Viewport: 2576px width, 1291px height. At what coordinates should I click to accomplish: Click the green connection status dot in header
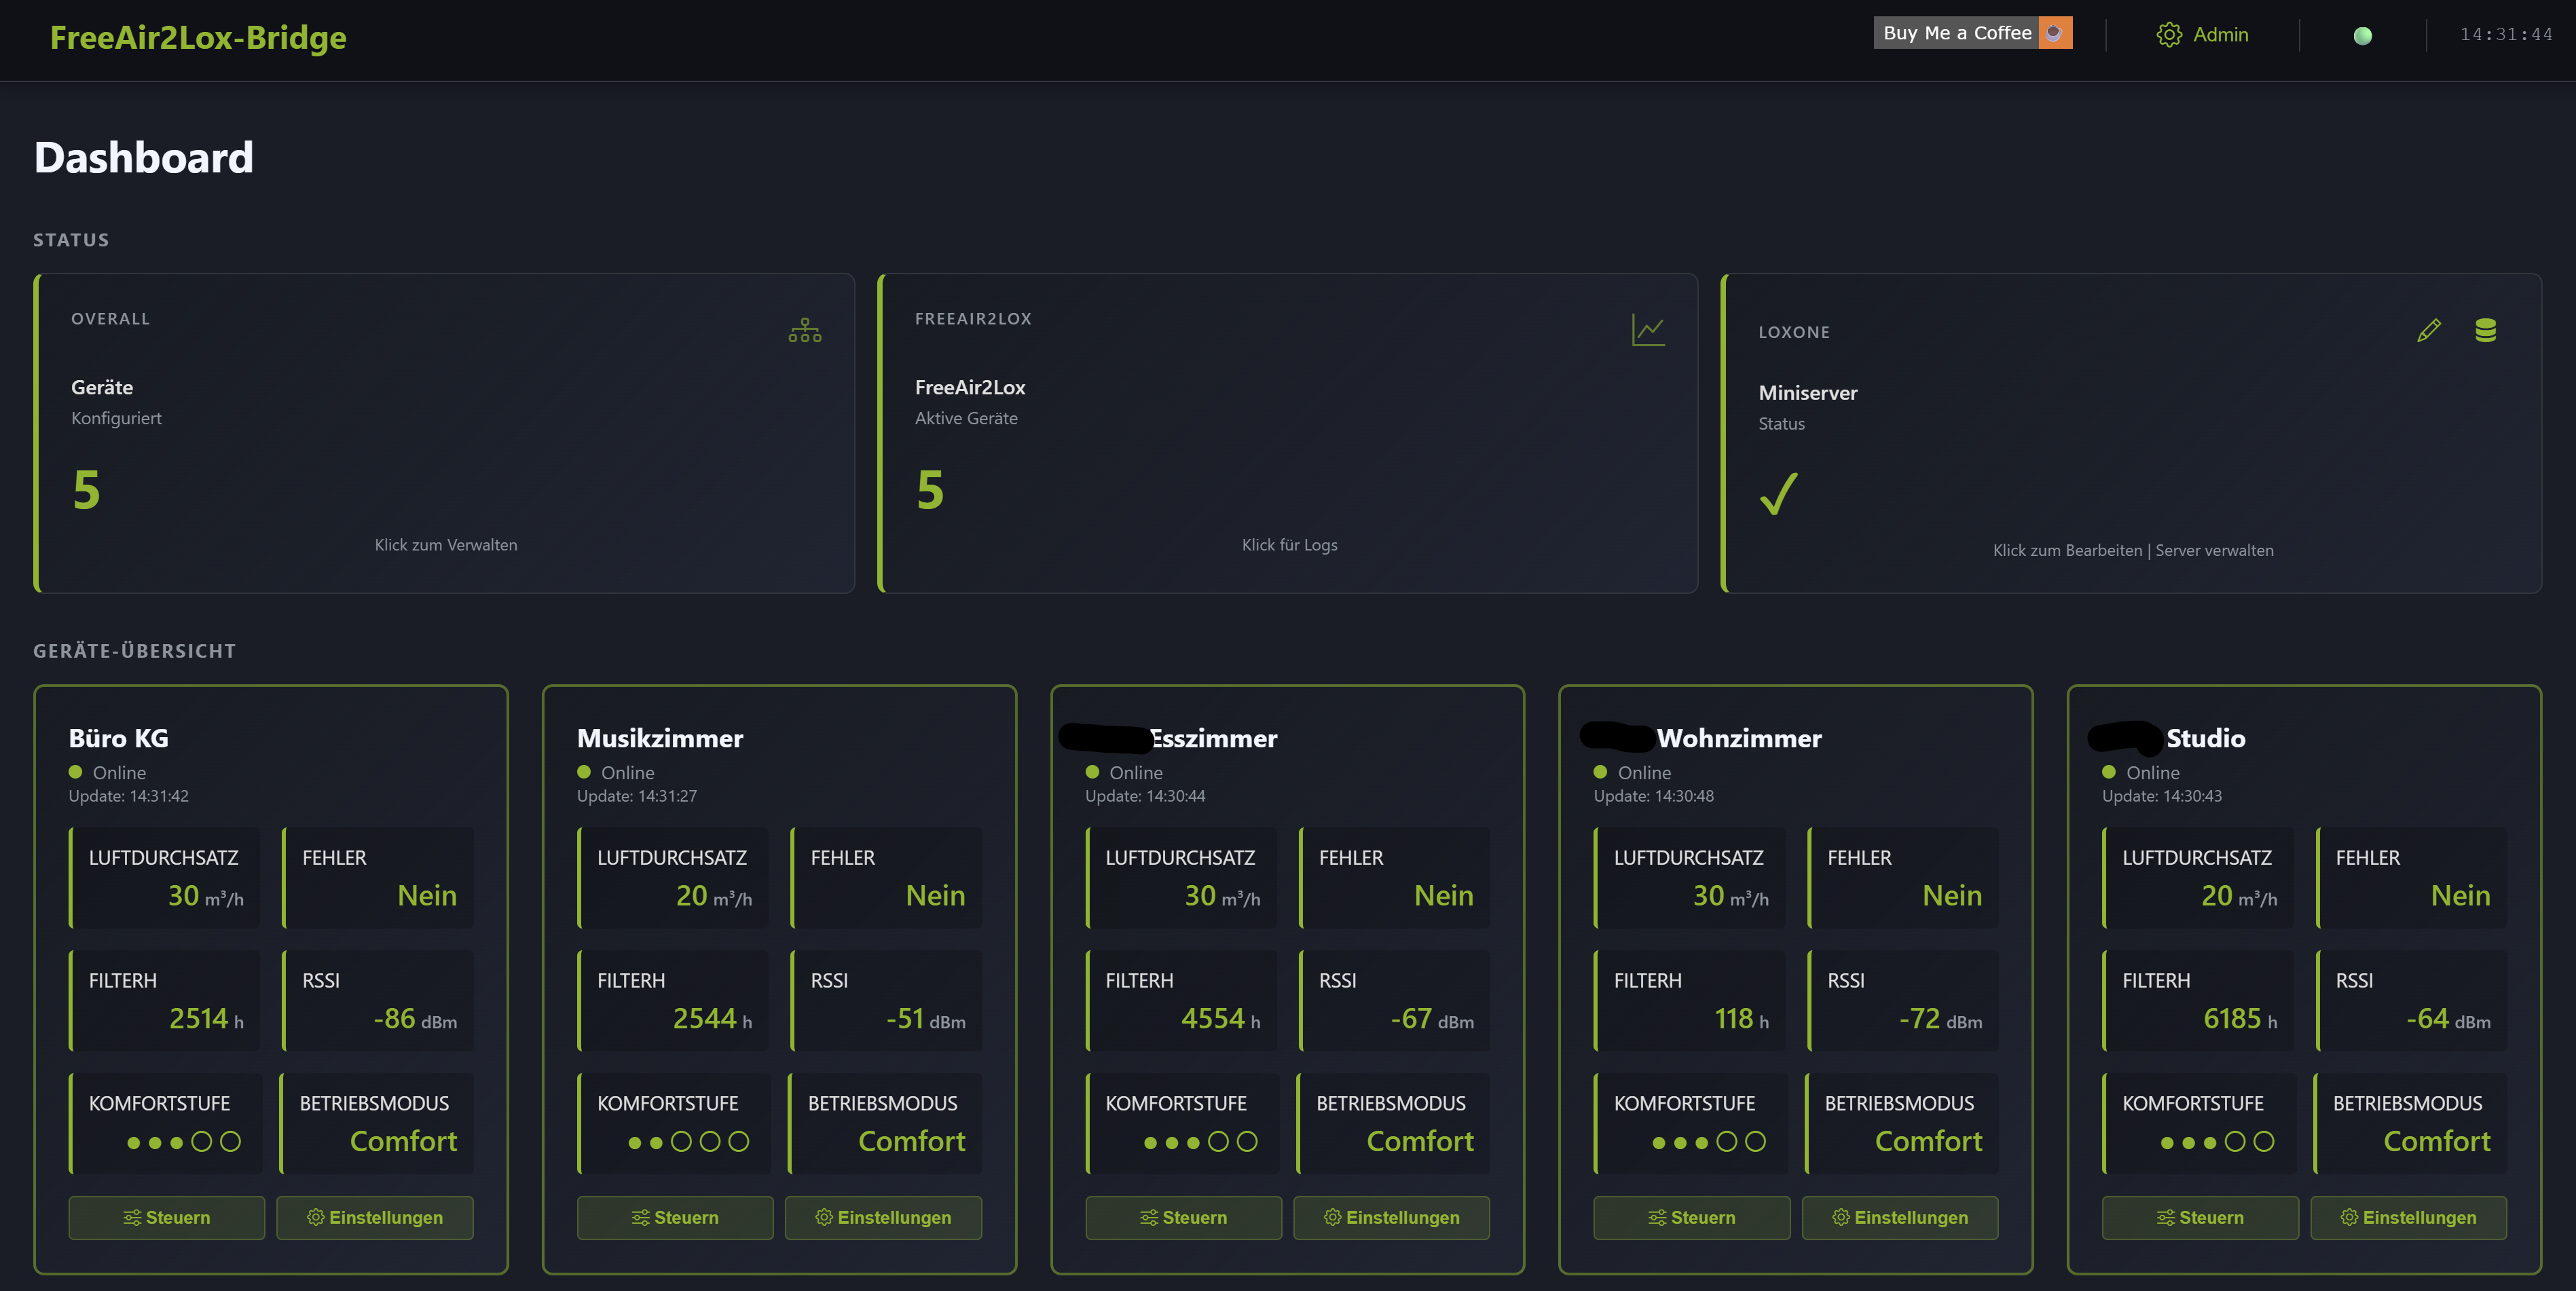coord(2362,36)
